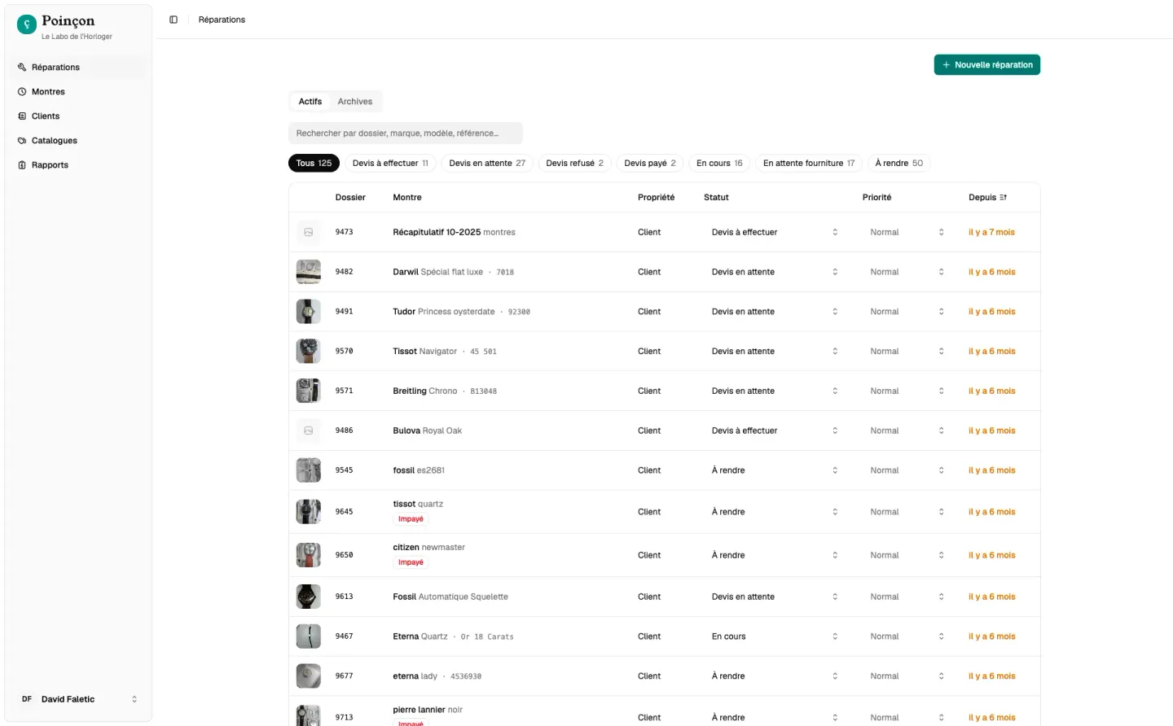Image resolution: width=1173 pixels, height=726 pixels.
Task: Filter by Devis payé
Action: tap(650, 163)
